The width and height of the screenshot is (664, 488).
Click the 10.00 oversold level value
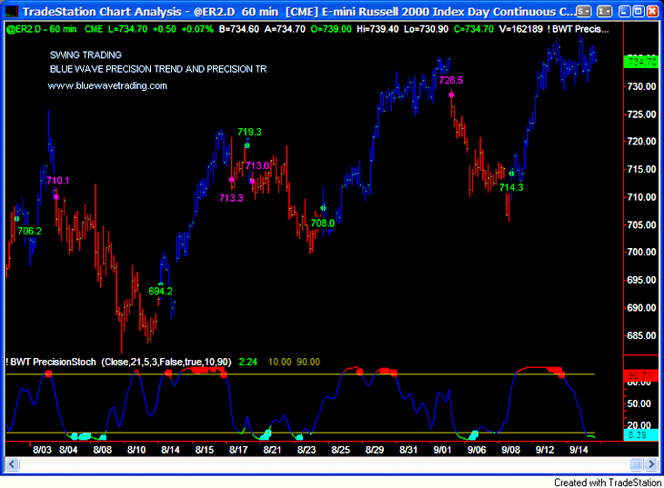[x=279, y=362]
